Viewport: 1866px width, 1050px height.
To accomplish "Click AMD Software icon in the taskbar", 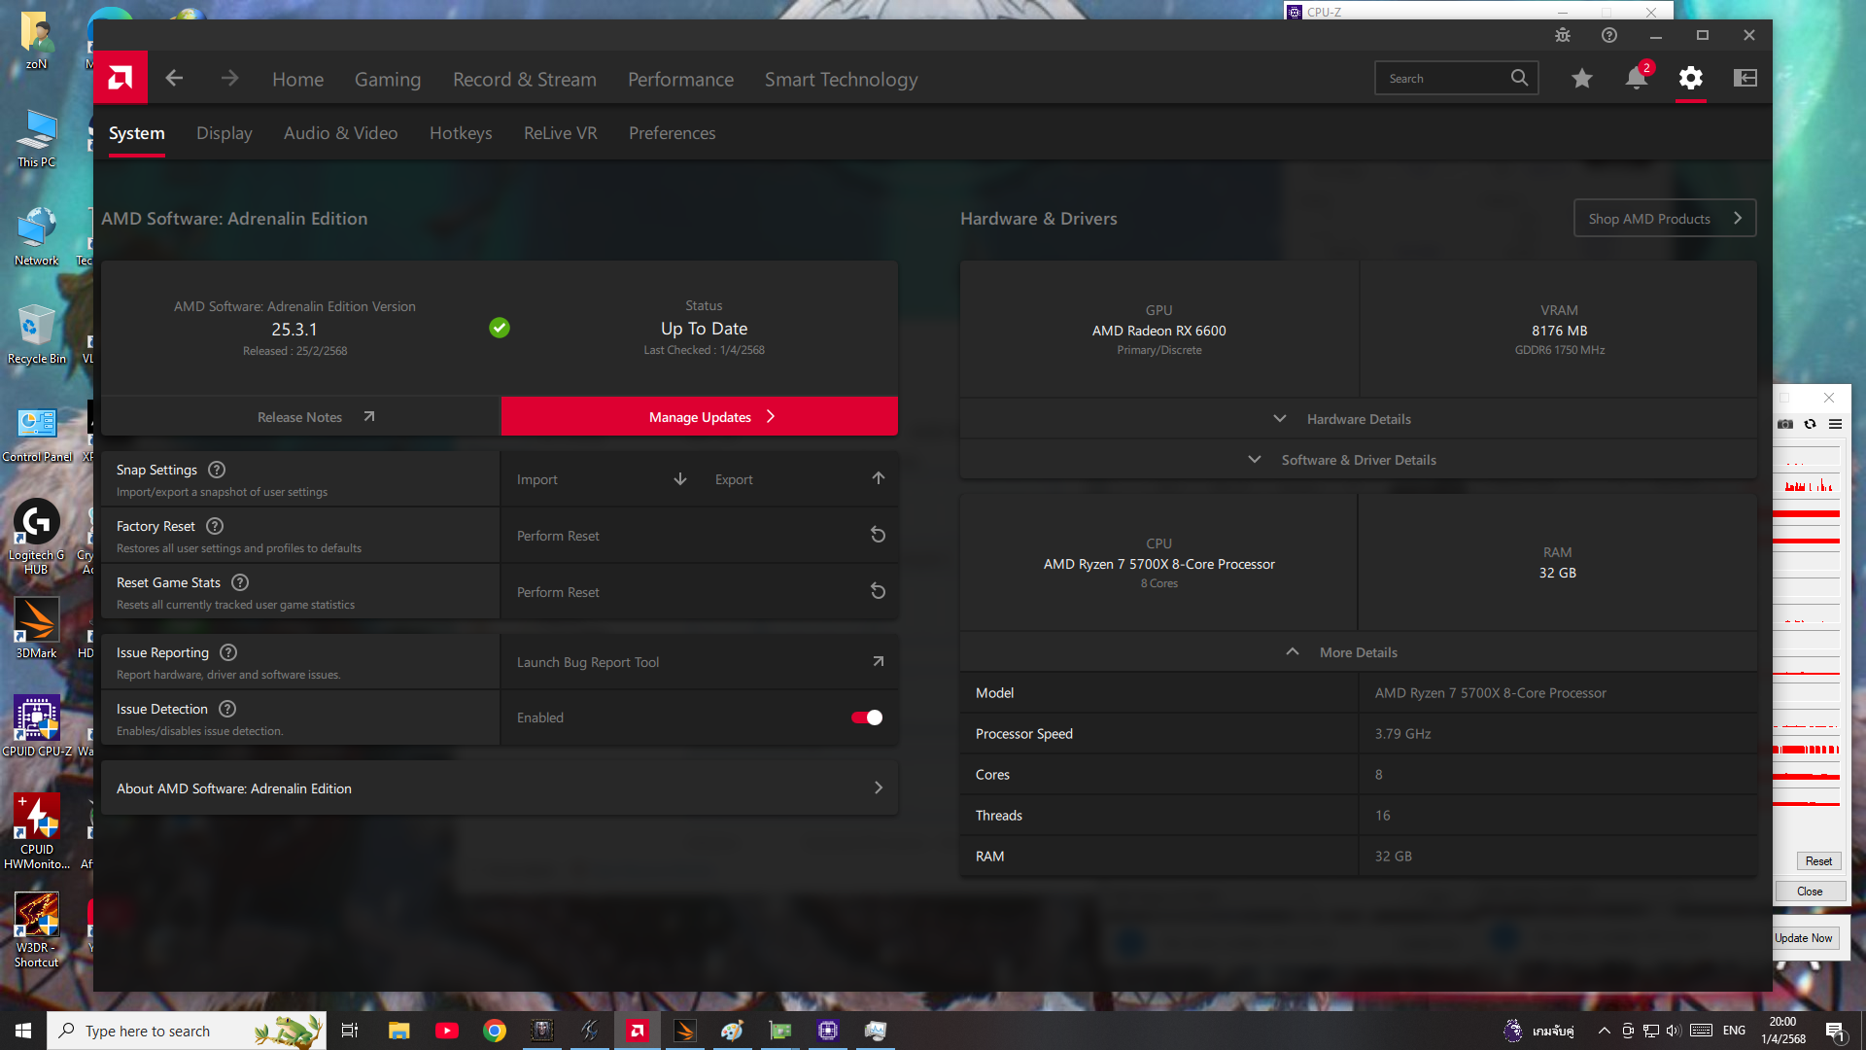I will pos(637,1031).
